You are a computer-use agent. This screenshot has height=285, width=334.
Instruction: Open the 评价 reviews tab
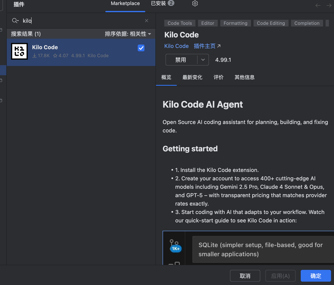click(219, 77)
